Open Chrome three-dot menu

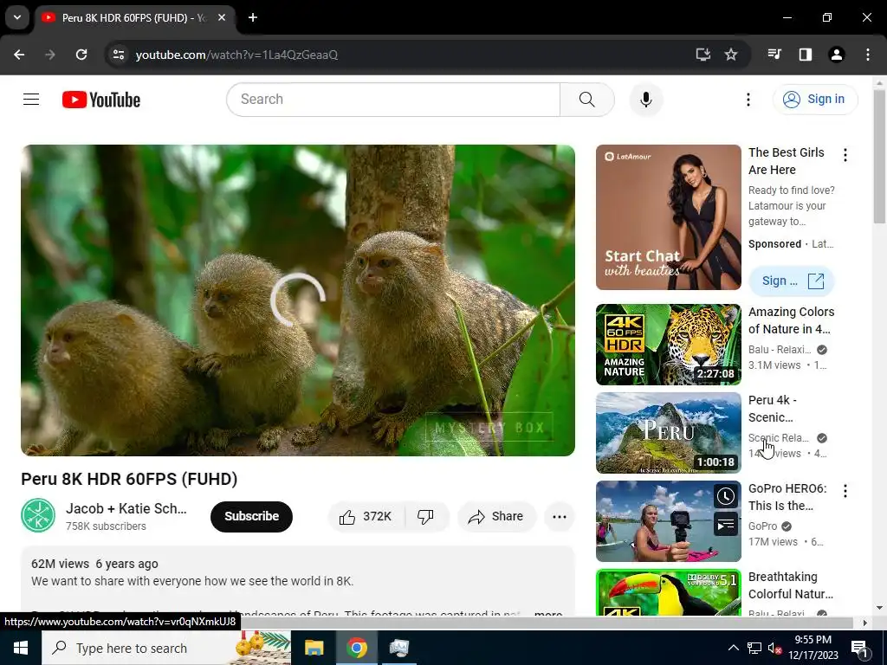867,55
